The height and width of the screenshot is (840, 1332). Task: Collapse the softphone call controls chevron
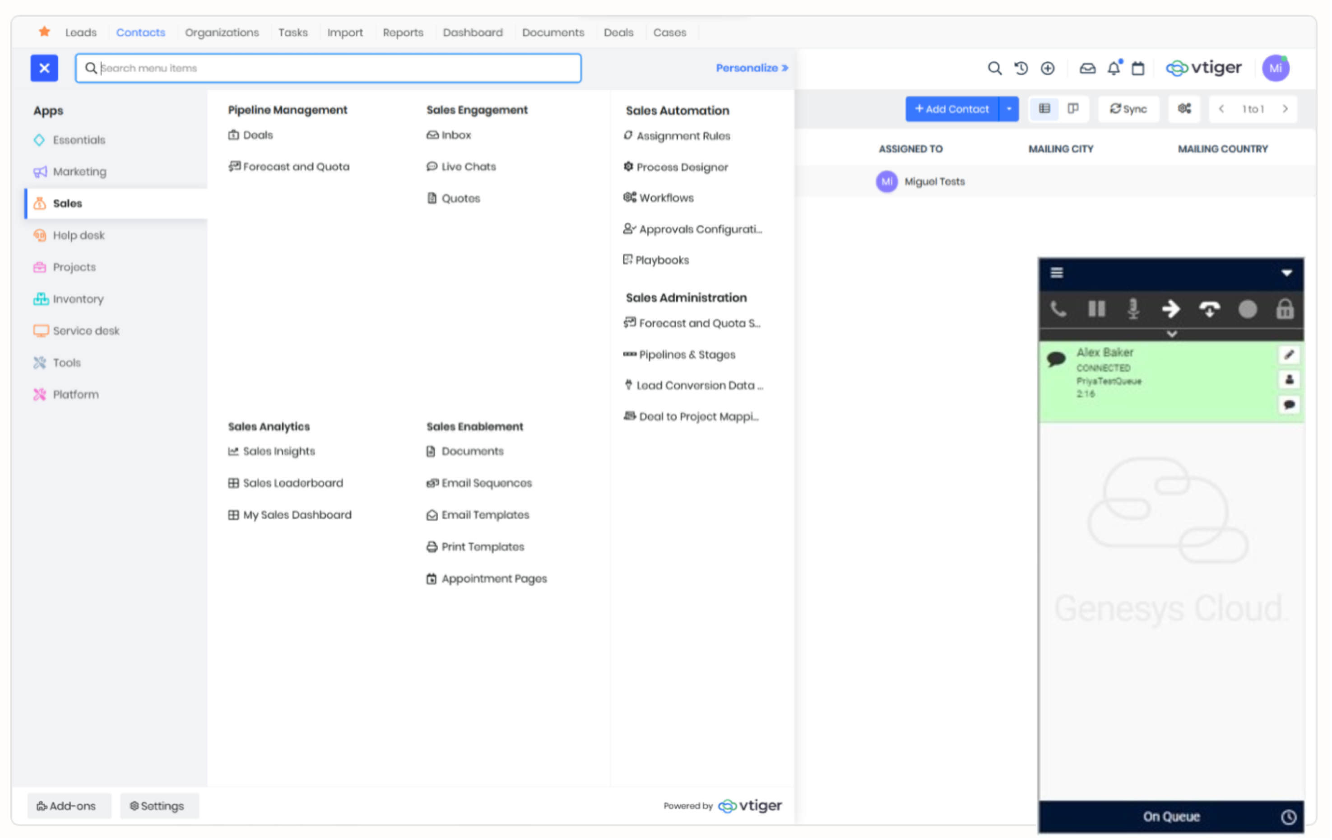point(1171,334)
